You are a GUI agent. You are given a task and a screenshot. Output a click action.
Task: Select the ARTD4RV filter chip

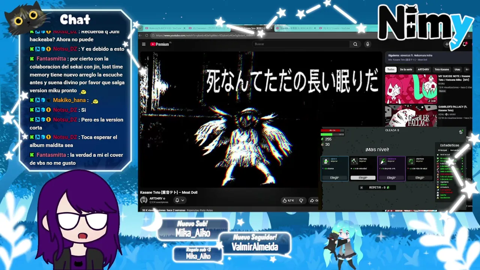[423, 69]
